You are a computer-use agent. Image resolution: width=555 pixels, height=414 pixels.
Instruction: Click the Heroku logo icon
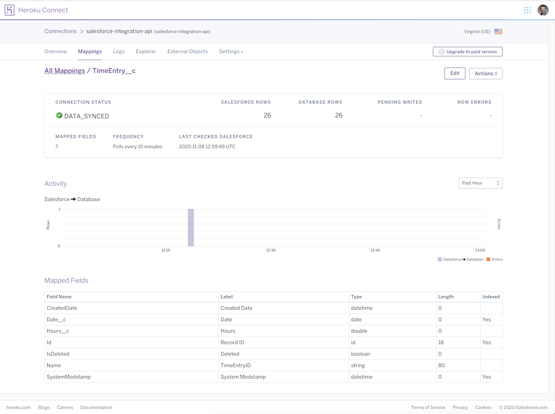tap(10, 10)
